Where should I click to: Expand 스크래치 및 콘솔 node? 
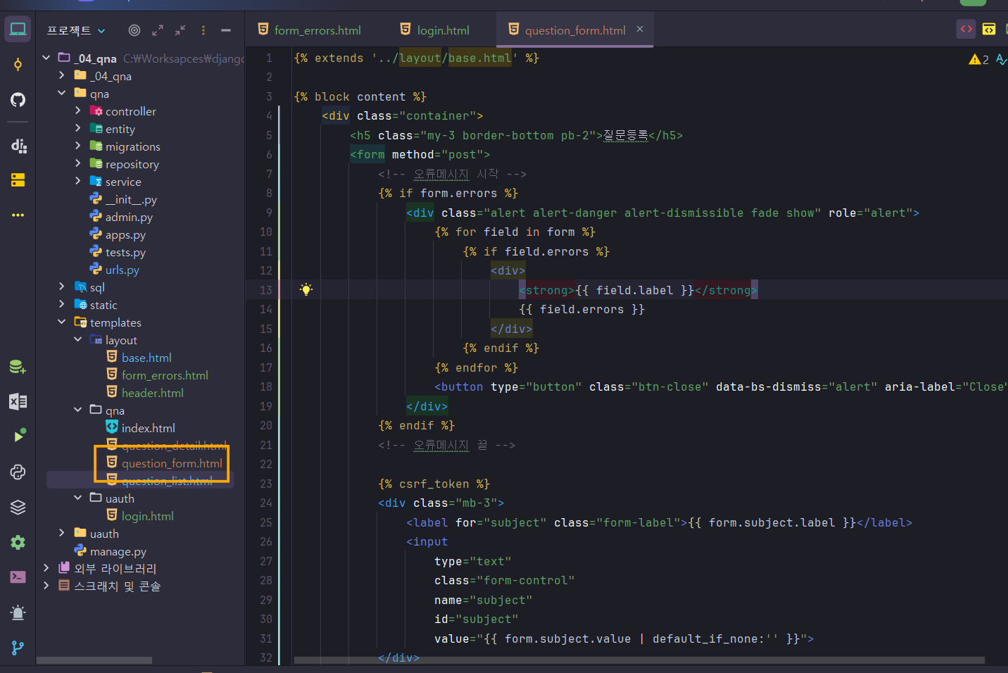(x=46, y=586)
